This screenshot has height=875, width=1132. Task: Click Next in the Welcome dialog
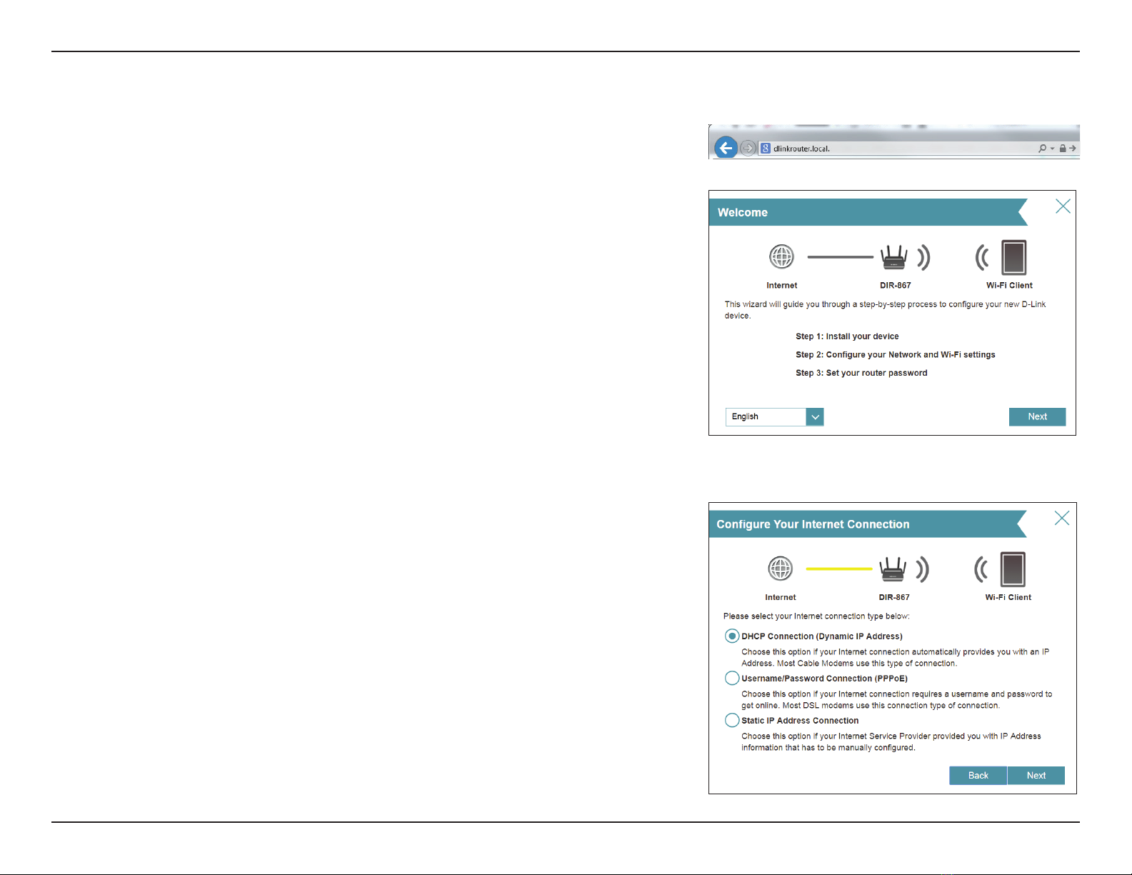coord(1037,416)
